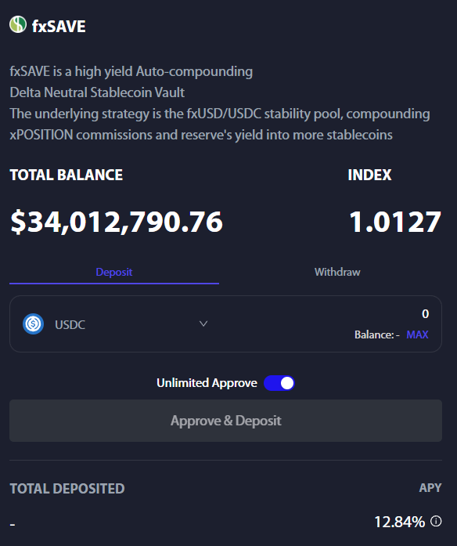The height and width of the screenshot is (546, 457).
Task: Toggle the Unlimited Approve switch
Action: (x=279, y=383)
